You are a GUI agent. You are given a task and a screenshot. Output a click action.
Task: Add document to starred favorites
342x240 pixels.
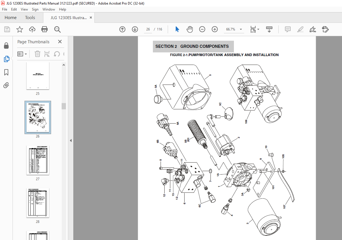pyautogui.click(x=20, y=29)
